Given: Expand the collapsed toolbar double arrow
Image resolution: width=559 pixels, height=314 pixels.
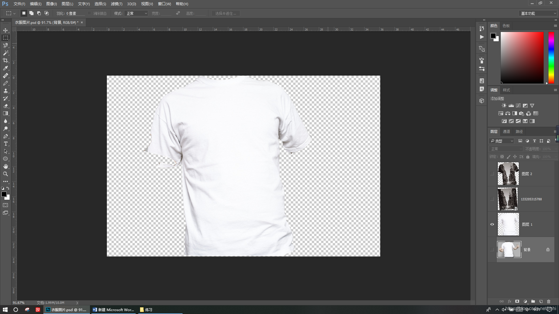Looking at the screenshot, I should point(2,20).
